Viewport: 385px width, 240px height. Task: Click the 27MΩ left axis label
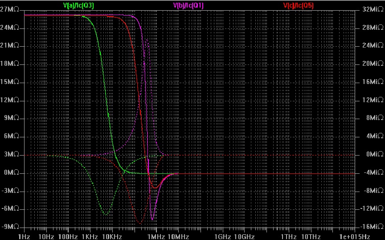click(9, 9)
